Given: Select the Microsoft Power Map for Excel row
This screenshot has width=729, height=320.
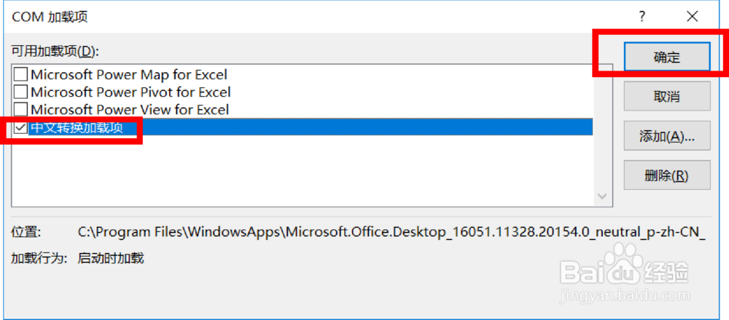Looking at the screenshot, I should [128, 74].
